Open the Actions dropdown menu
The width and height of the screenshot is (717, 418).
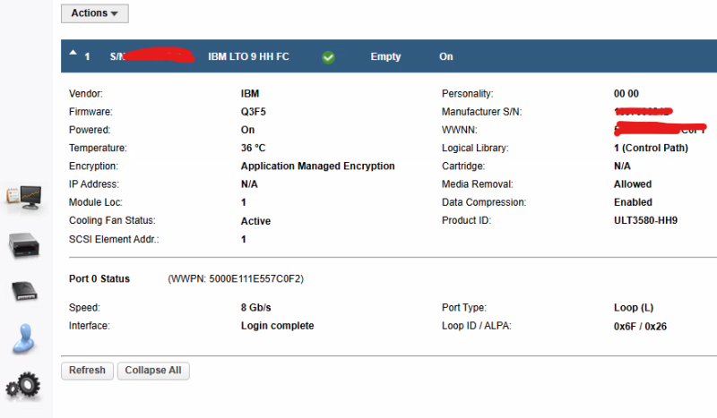click(x=95, y=13)
